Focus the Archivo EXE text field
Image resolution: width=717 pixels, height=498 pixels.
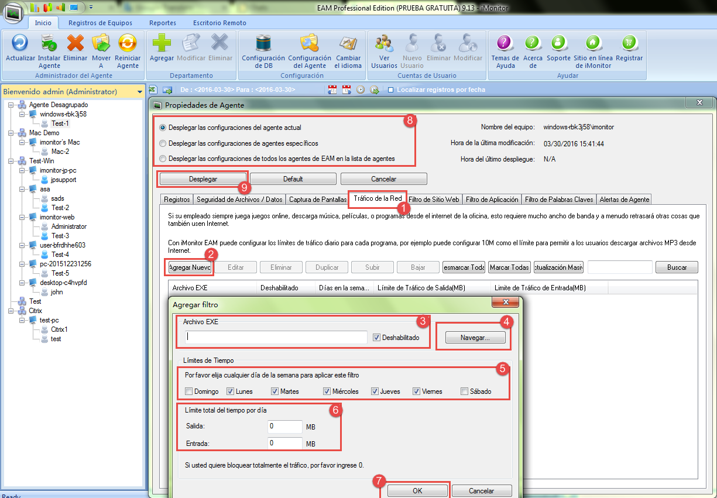pos(275,338)
